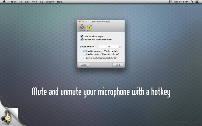The image size is (202, 126).
Task: Open the Window menu
Action: 50,2
